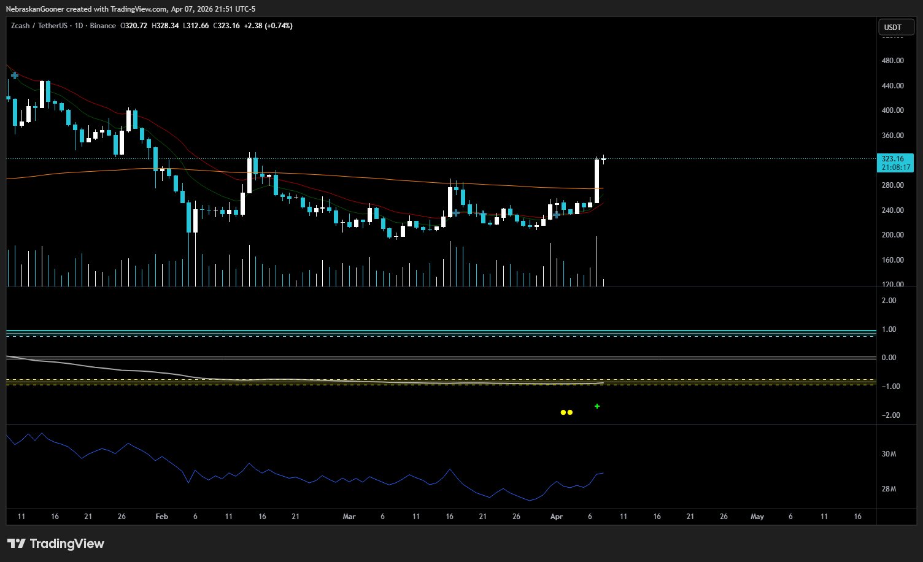Click the Mar label on the time axis
Image resolution: width=923 pixels, height=562 pixels.
349,517
